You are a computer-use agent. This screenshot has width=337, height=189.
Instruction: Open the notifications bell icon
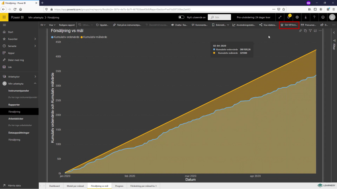[x=289, y=17]
